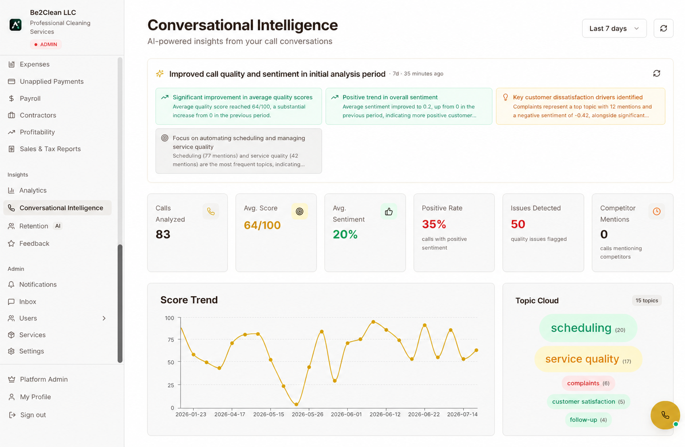The height and width of the screenshot is (447, 685).
Task: Click the Be2Clean company logo
Action: pos(15,25)
